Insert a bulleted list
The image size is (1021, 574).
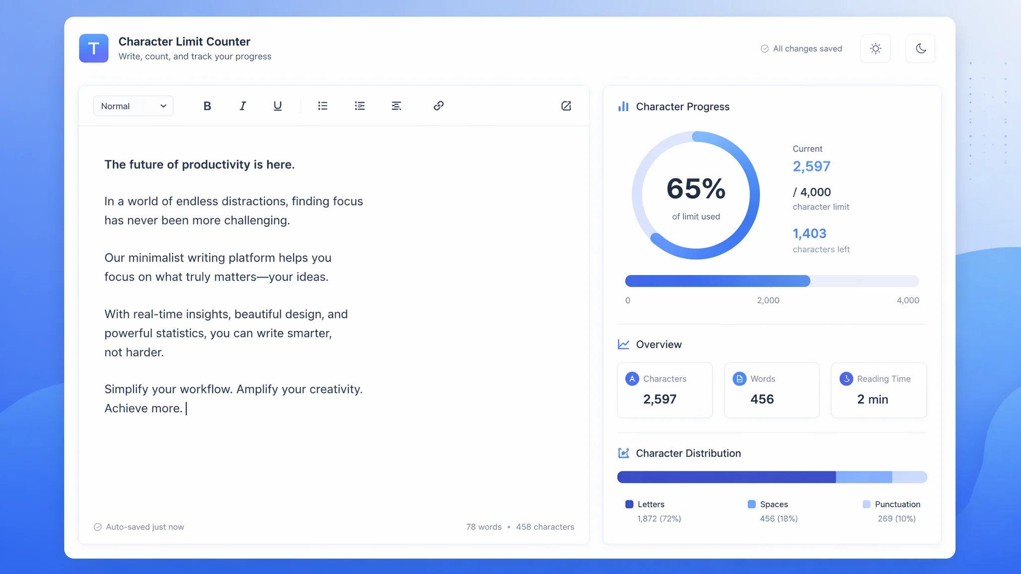click(x=323, y=106)
